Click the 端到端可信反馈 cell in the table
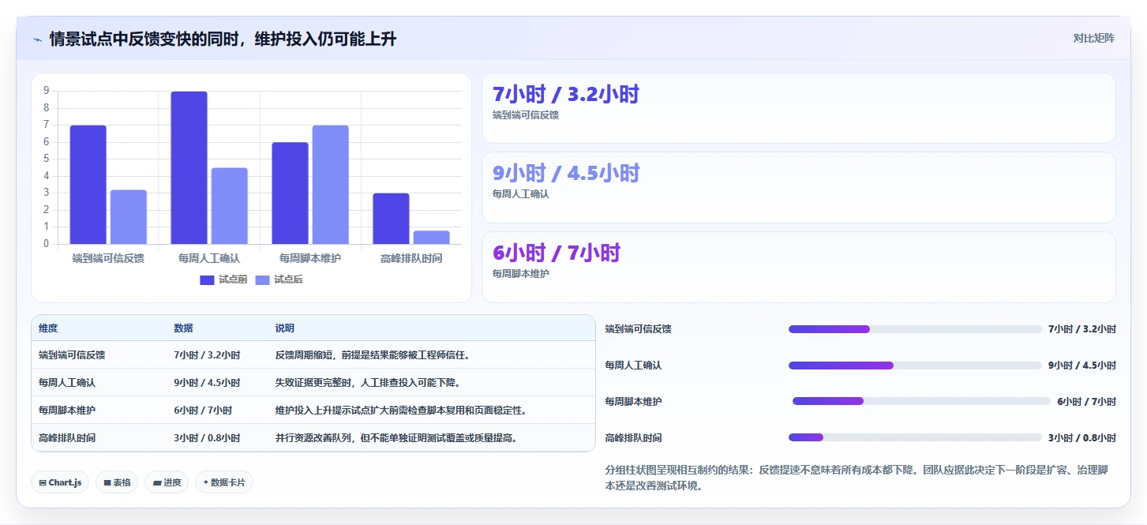Viewport: 1147px width, 525px height. pyautogui.click(x=72, y=355)
